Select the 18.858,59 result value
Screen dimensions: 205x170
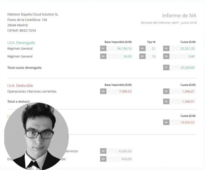tap(187, 122)
